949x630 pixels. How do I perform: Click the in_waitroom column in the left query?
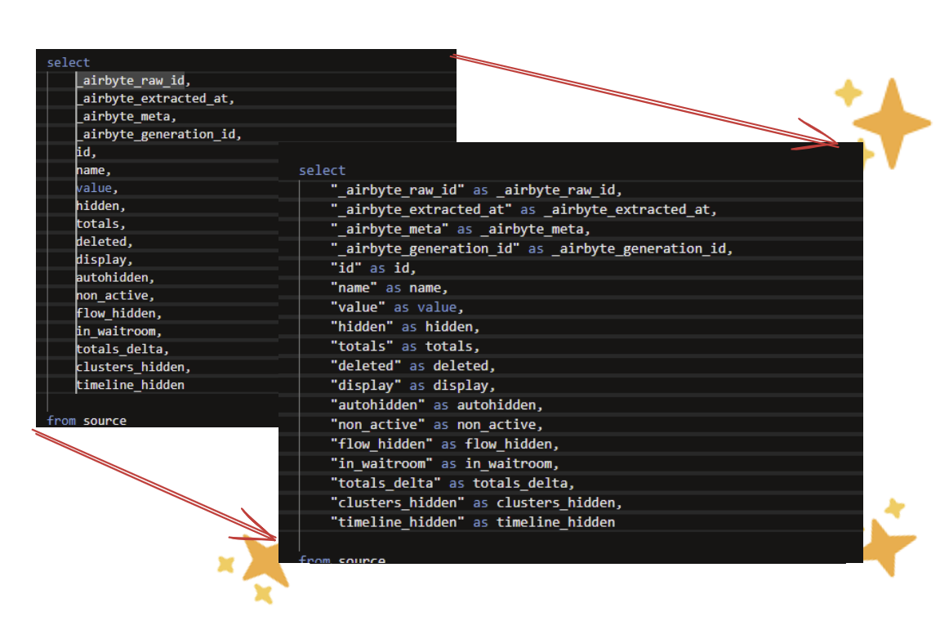tap(118, 330)
